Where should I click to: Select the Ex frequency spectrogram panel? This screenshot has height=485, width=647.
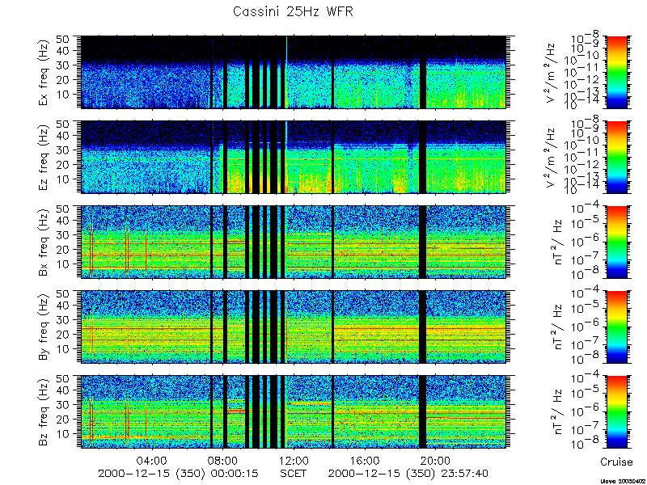294,72
